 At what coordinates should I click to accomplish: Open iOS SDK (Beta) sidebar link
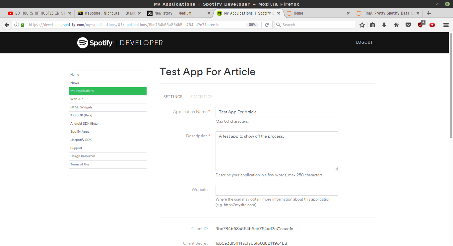click(108, 115)
